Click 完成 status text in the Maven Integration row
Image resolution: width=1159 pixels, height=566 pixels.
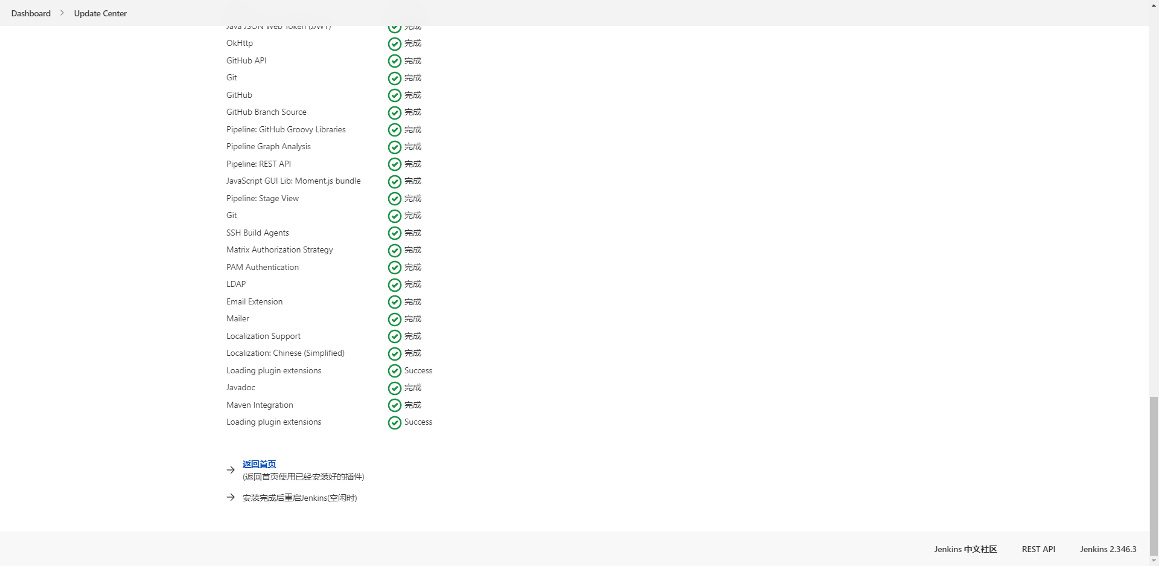click(413, 405)
